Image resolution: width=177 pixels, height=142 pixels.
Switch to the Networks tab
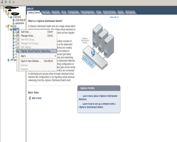pos(56,13)
